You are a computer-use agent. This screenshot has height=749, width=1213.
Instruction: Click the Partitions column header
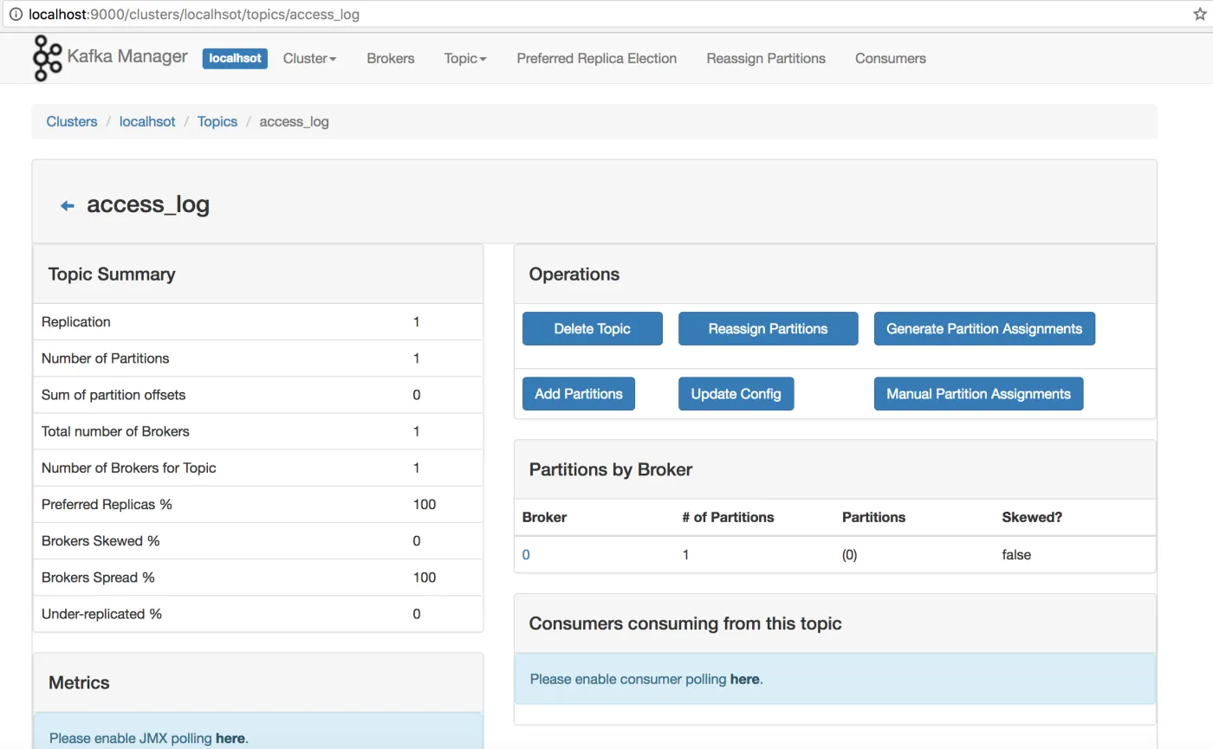(873, 517)
